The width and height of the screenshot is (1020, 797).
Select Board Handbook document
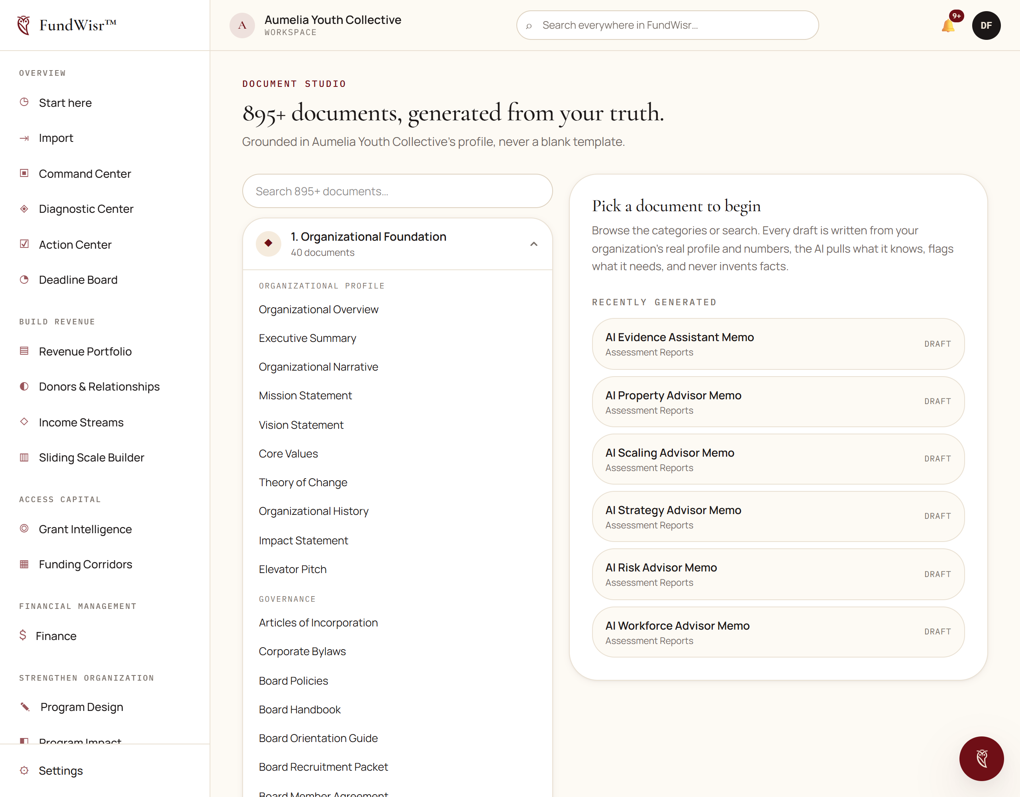pyautogui.click(x=300, y=710)
